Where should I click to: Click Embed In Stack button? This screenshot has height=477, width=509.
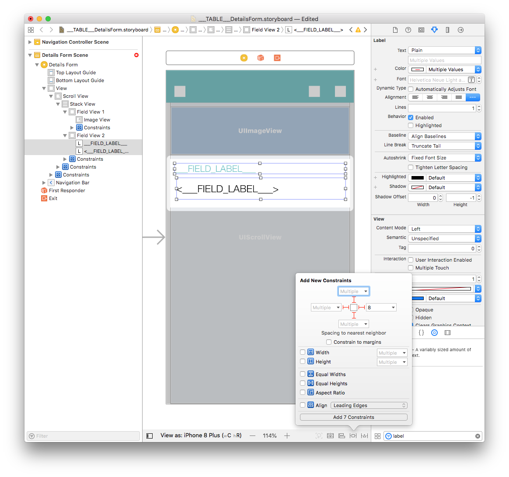[330, 436]
